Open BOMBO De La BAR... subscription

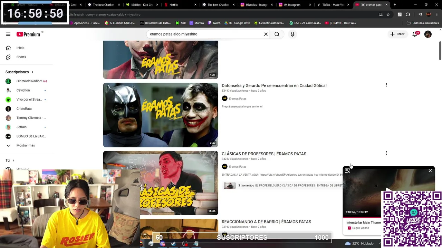coord(27,136)
